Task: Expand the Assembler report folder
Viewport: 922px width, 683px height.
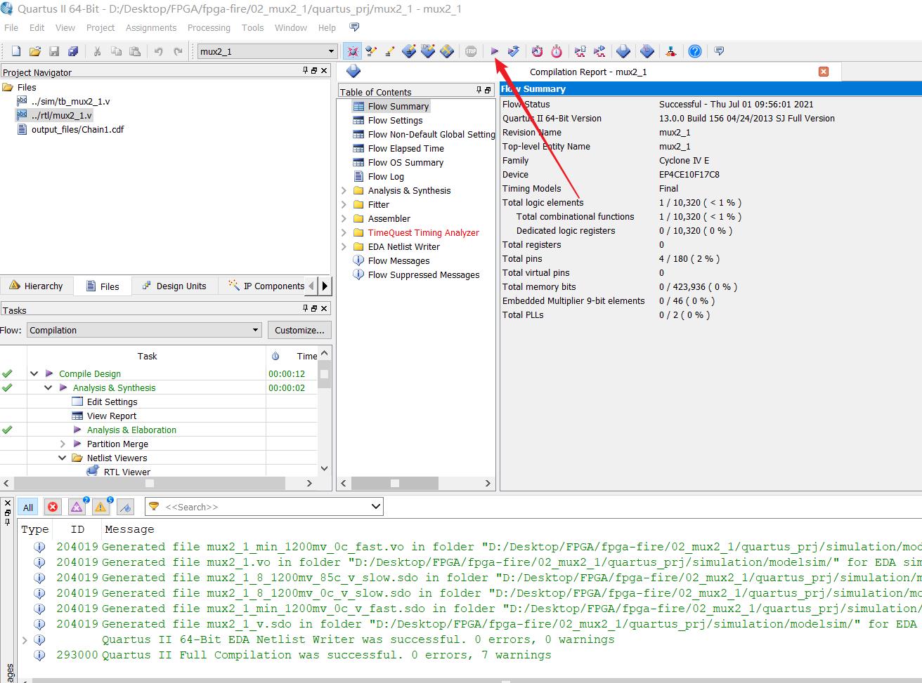Action: (x=344, y=219)
